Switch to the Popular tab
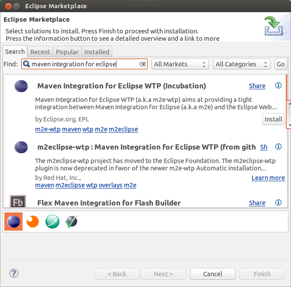Image resolution: width=291 pixels, height=287 pixels. coord(67,52)
